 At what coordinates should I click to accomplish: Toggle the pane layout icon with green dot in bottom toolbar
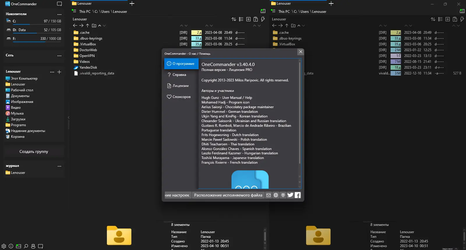18,246
